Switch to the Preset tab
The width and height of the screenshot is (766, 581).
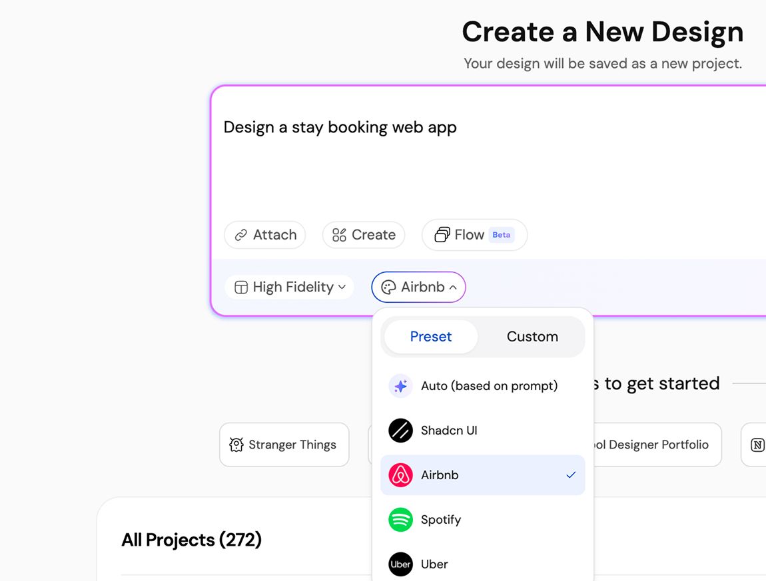431,337
